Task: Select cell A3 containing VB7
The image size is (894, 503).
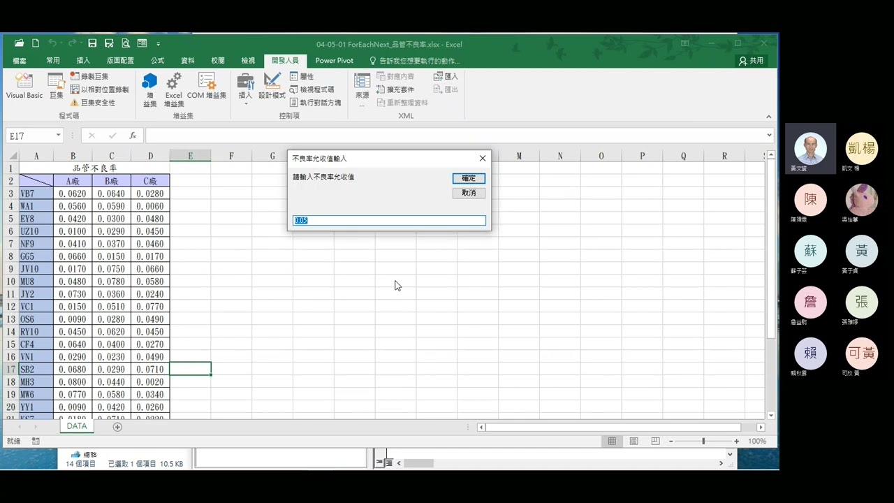Action: coord(36,194)
